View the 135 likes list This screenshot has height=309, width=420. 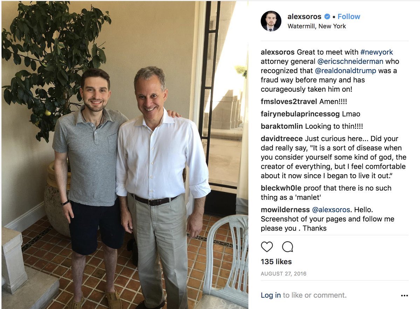coord(276,262)
